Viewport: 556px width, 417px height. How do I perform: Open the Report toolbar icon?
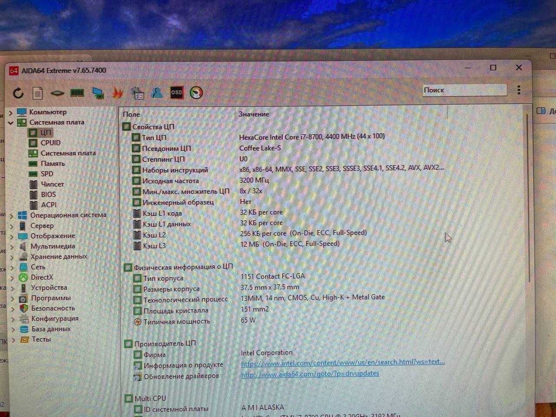pos(38,93)
